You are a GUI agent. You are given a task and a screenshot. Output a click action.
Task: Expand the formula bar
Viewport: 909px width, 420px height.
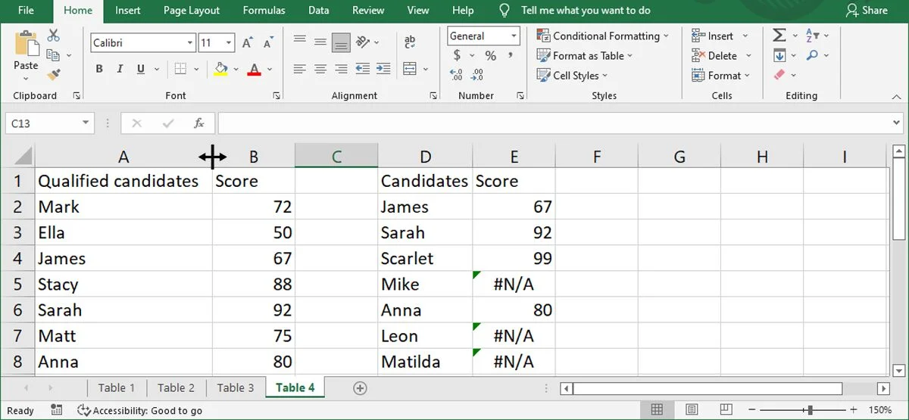(x=897, y=123)
